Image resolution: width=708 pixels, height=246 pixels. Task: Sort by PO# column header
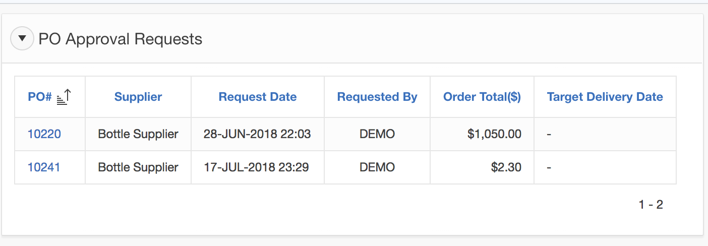click(x=40, y=97)
